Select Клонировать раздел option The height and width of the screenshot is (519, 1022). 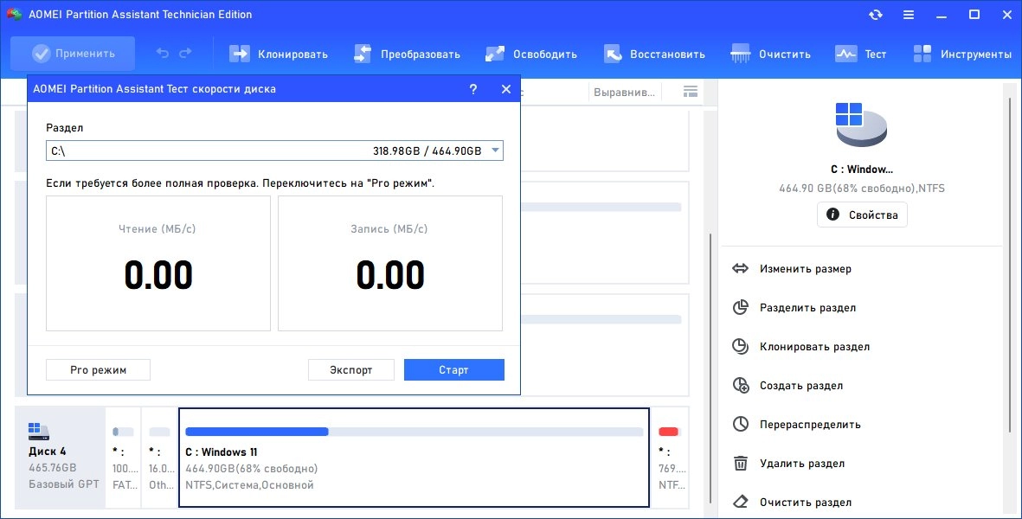[814, 347]
